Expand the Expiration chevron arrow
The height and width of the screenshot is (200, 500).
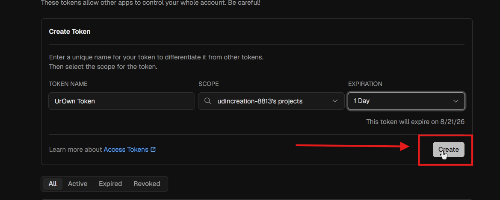pyautogui.click(x=456, y=101)
